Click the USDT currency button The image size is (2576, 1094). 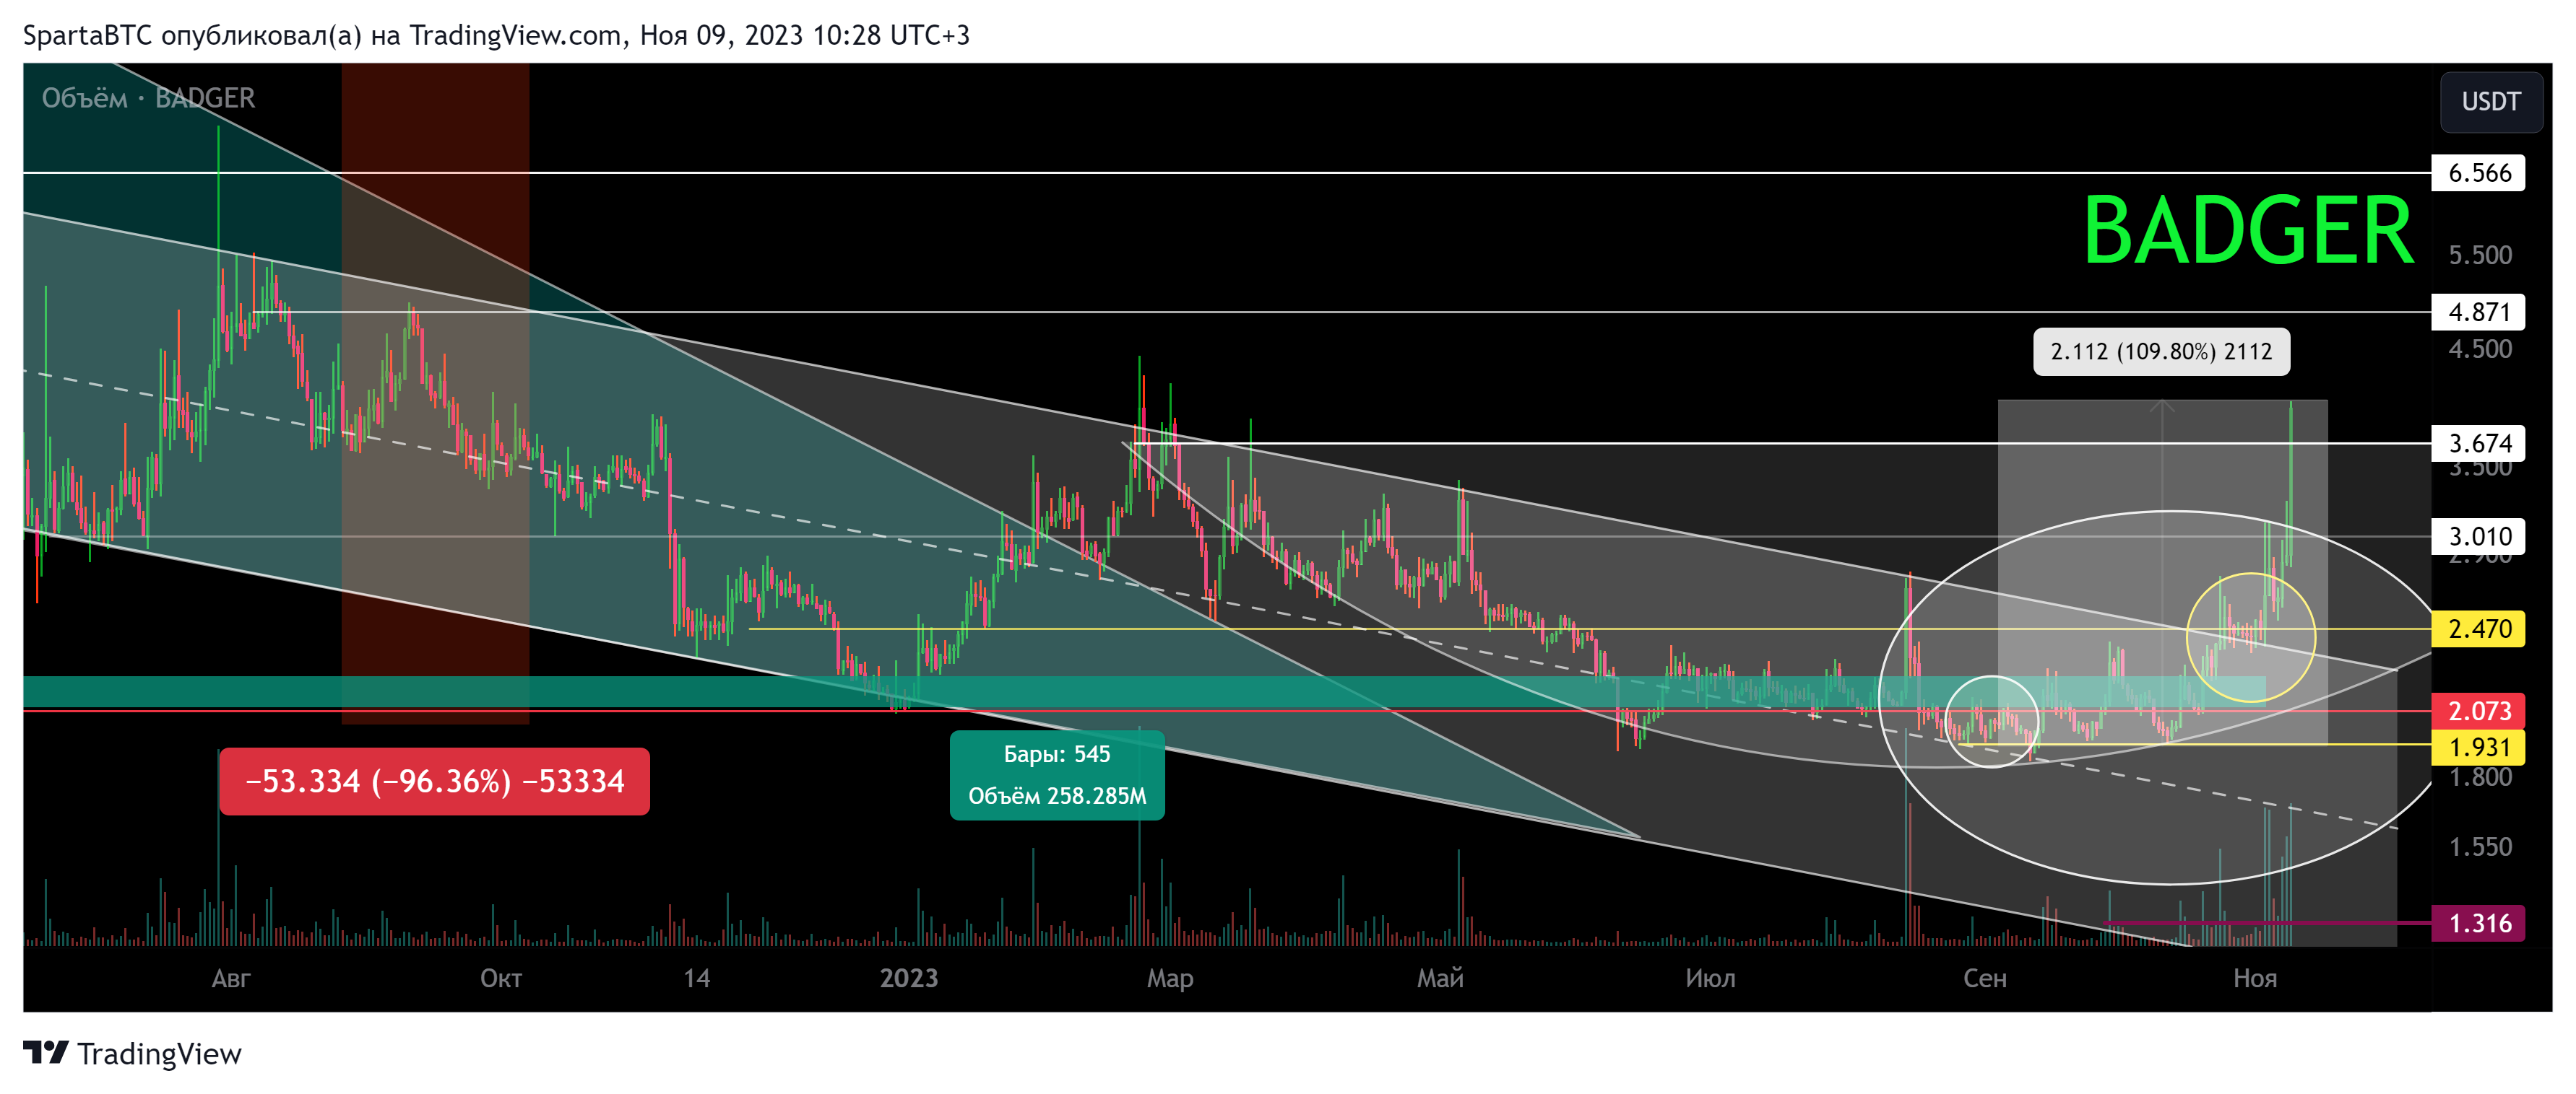tap(2490, 102)
